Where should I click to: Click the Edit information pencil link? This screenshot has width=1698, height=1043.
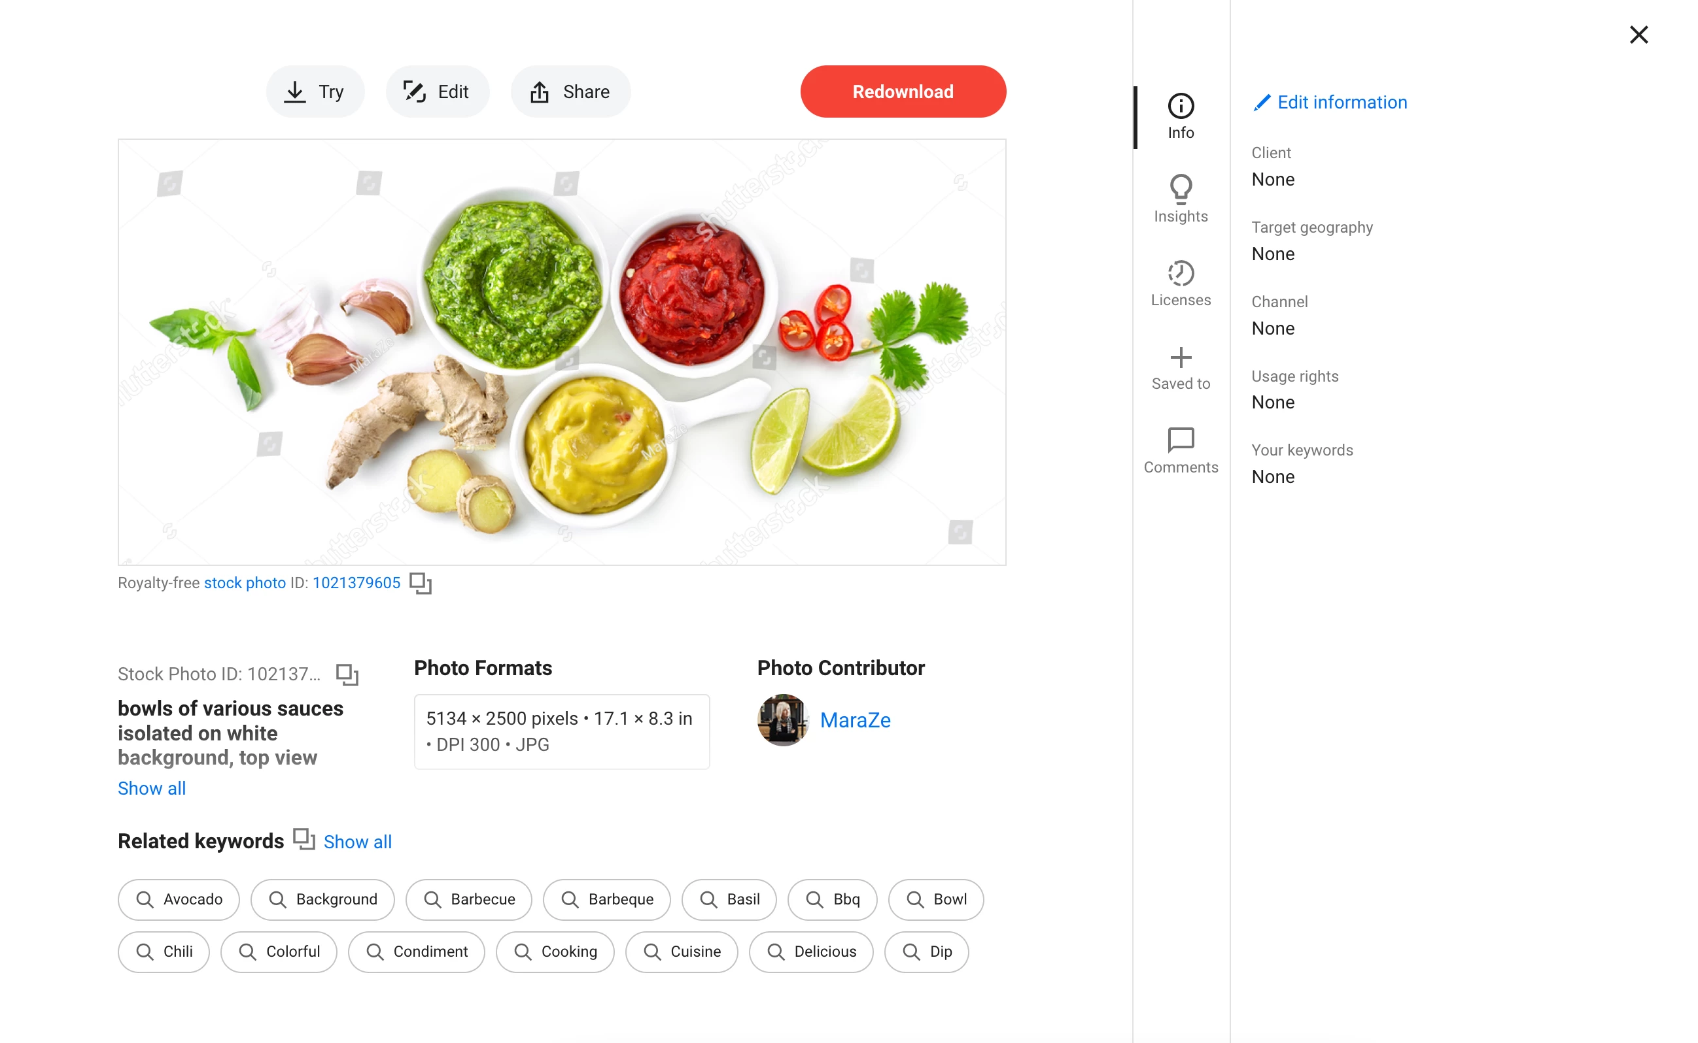(1328, 102)
